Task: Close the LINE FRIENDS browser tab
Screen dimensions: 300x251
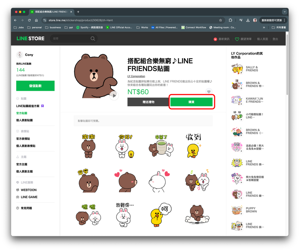Action: tap(71, 12)
